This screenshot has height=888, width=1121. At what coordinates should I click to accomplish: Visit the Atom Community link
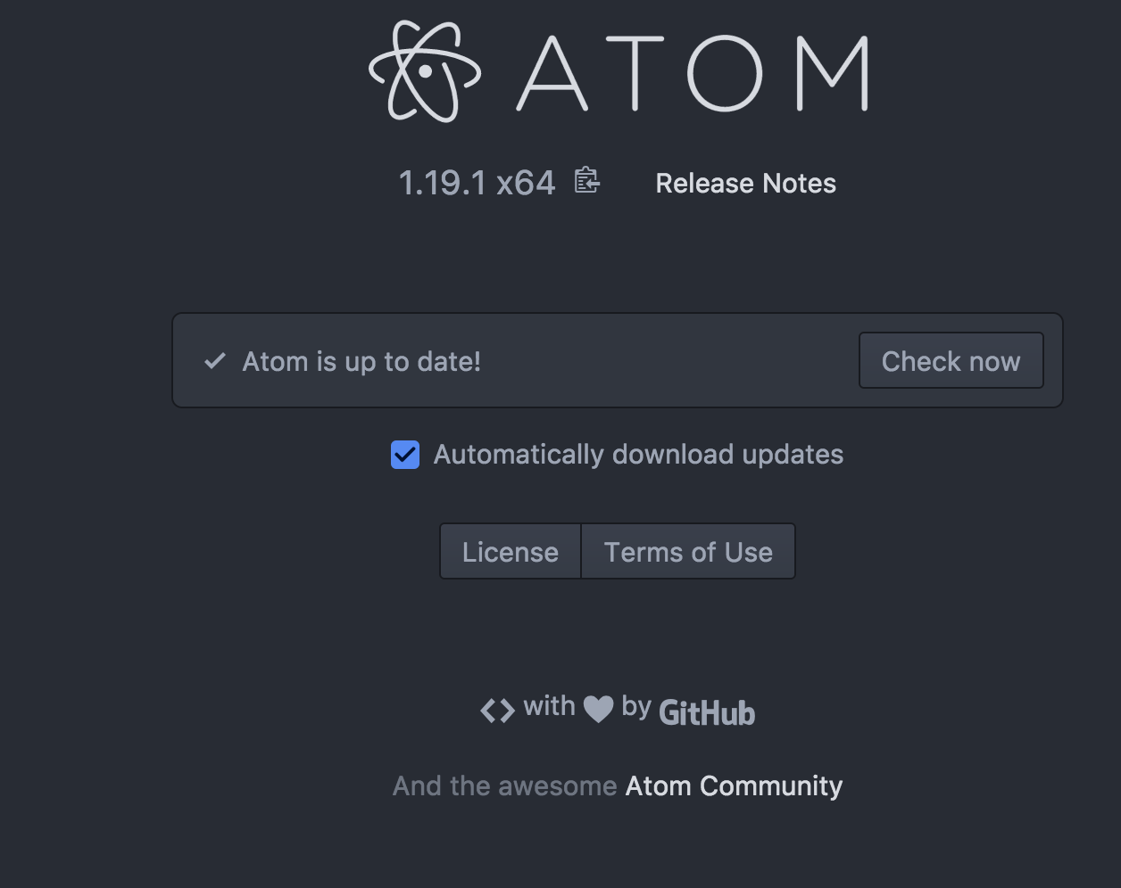coord(733,785)
